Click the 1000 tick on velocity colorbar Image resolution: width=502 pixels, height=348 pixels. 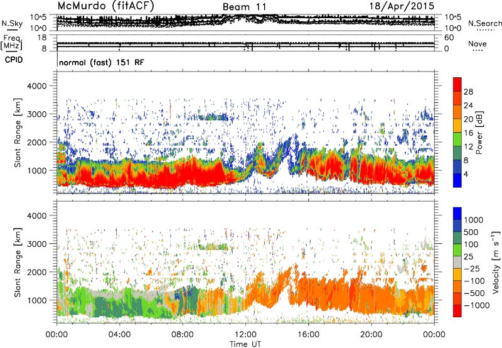click(473, 220)
